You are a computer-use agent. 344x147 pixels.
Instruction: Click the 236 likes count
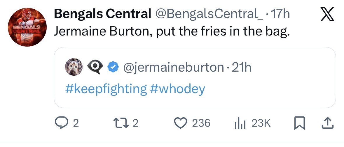tap(201, 123)
